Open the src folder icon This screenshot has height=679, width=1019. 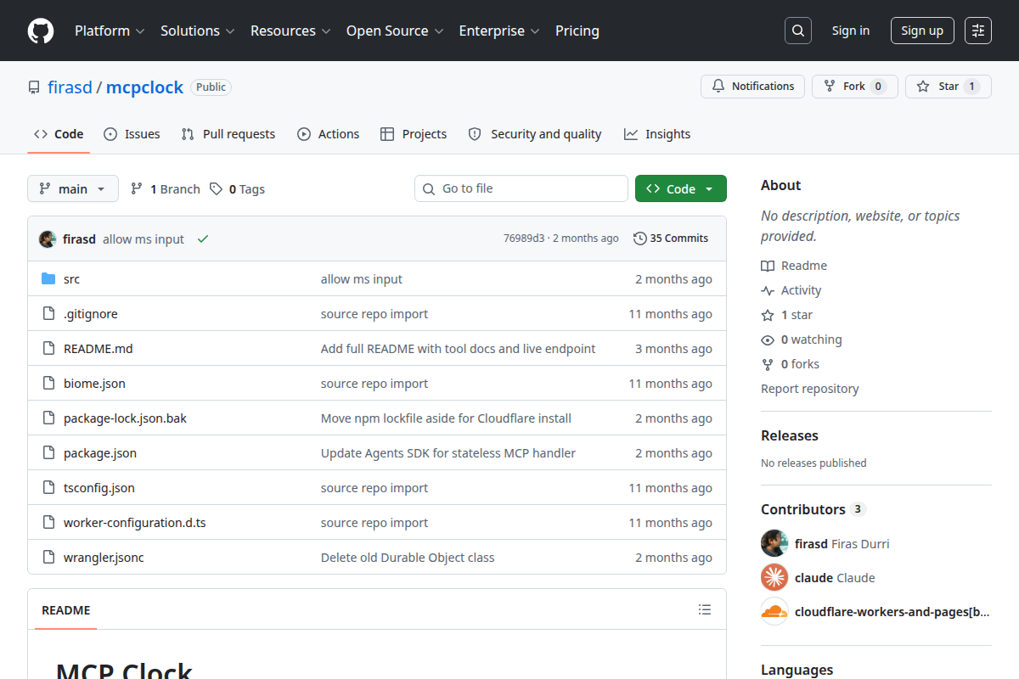pyautogui.click(x=48, y=279)
